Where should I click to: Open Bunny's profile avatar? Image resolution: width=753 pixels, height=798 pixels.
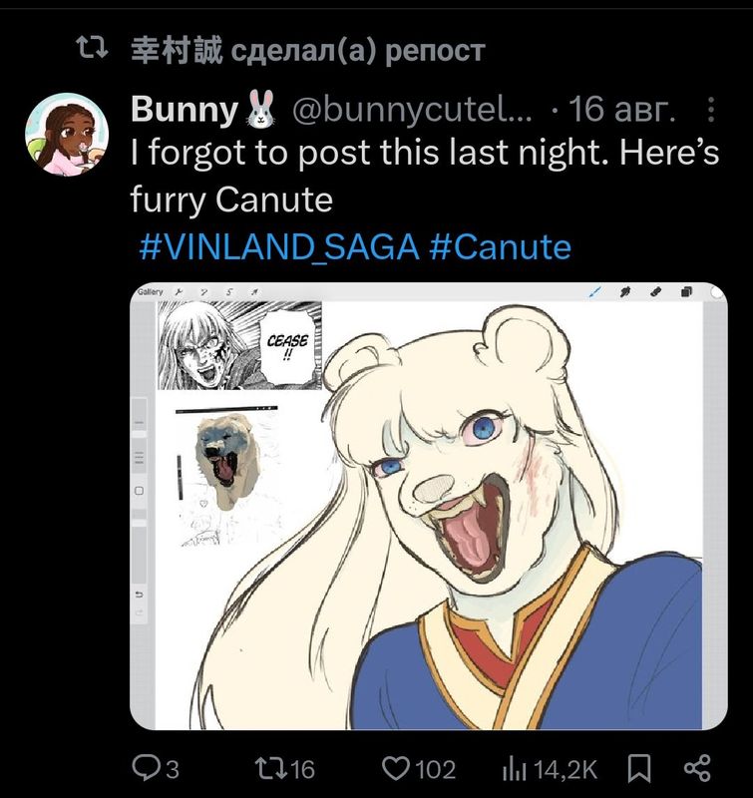(65, 134)
